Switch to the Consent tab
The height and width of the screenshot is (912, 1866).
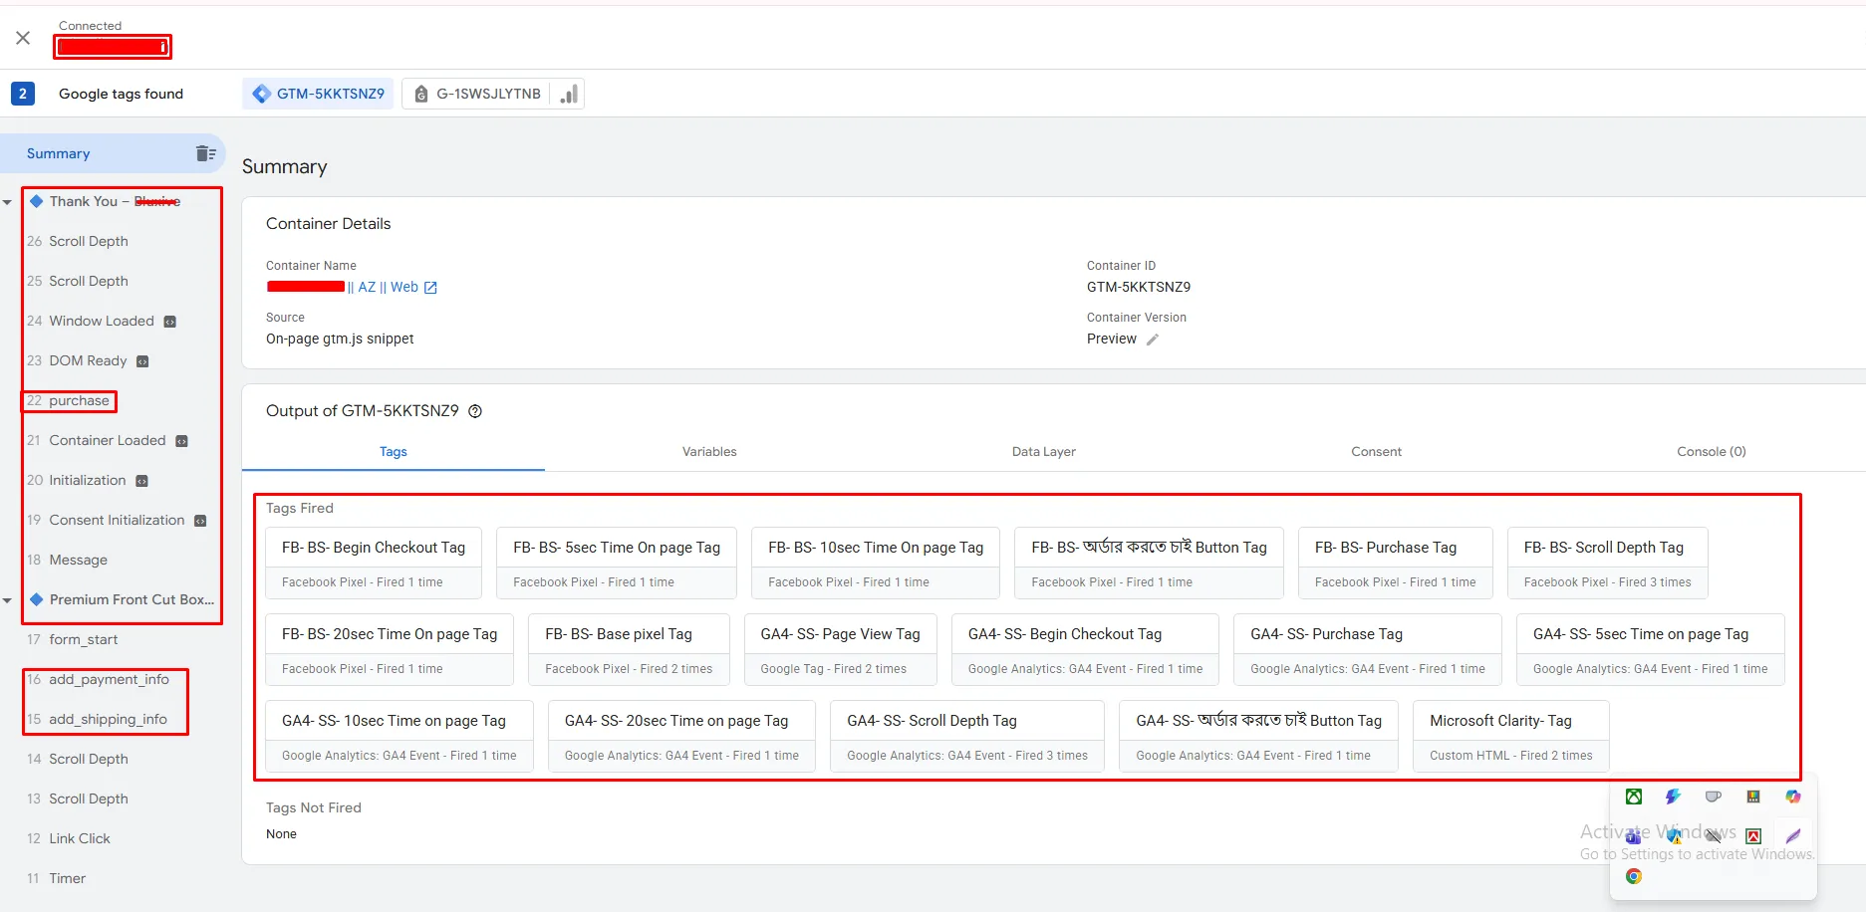tap(1376, 451)
